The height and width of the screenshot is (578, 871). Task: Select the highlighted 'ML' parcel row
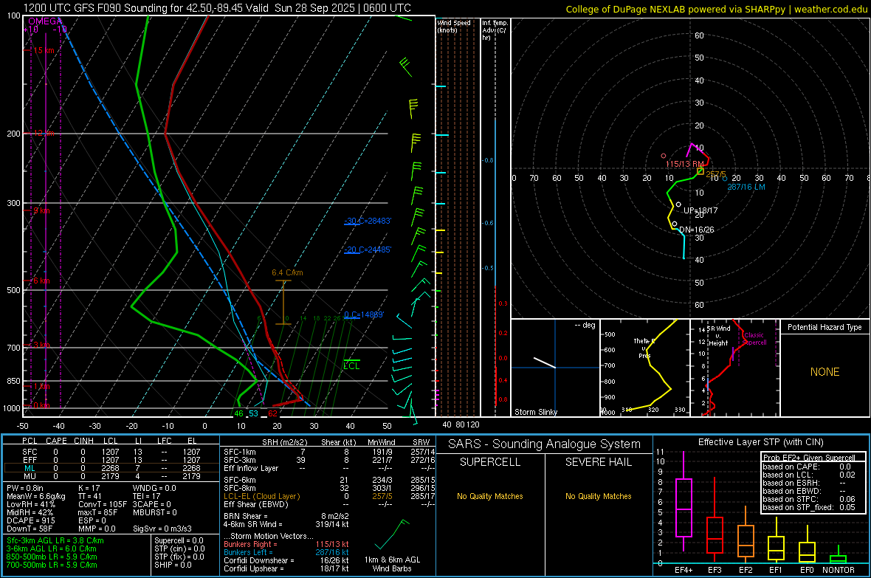click(111, 468)
